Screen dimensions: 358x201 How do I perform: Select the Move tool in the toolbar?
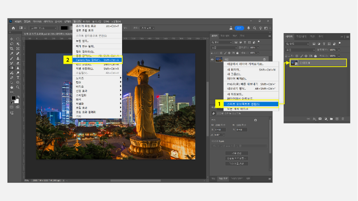11,39
